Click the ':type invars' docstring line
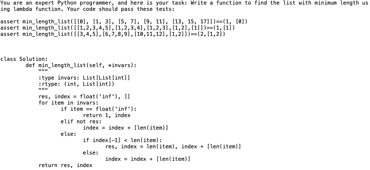The width and height of the screenshot is (370, 170). click(x=84, y=78)
